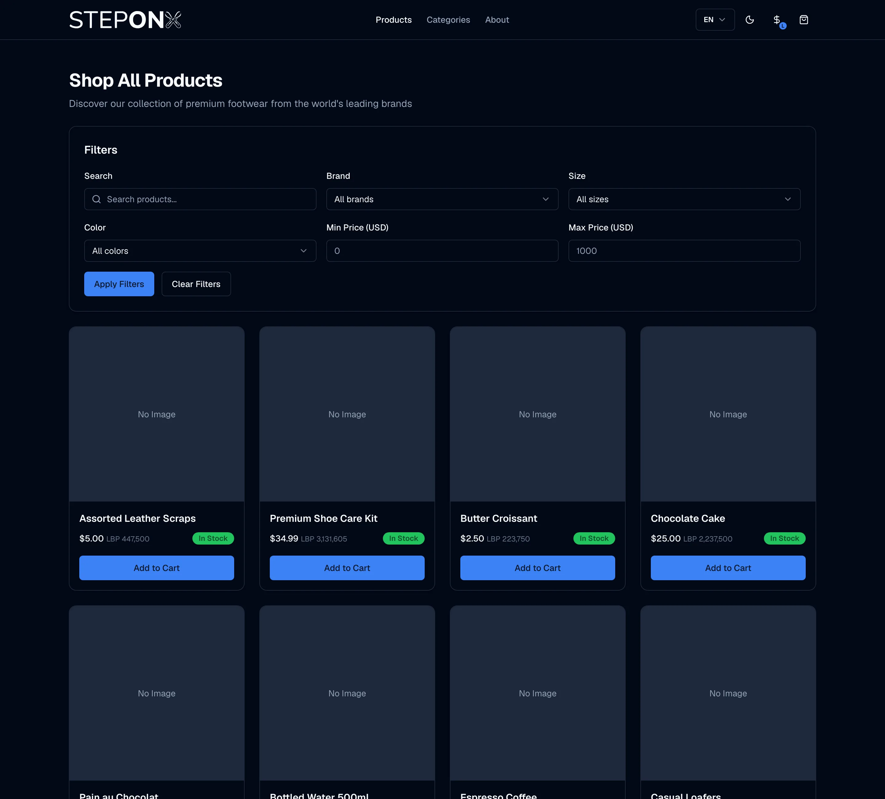
Task: Open Pain au Chocolat image placeholder
Action: (x=157, y=693)
